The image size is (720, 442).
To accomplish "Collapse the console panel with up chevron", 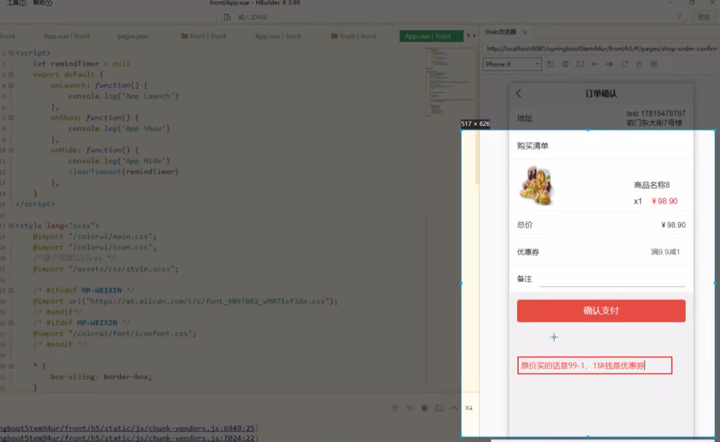I will [x=454, y=408].
